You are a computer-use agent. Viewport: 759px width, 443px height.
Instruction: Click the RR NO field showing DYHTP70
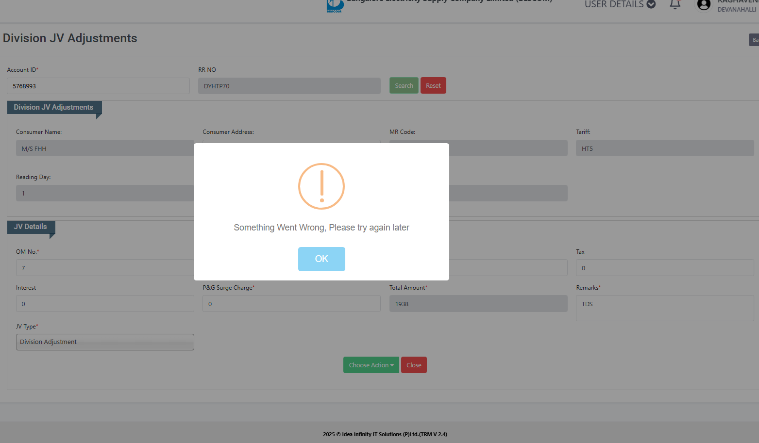[289, 86]
